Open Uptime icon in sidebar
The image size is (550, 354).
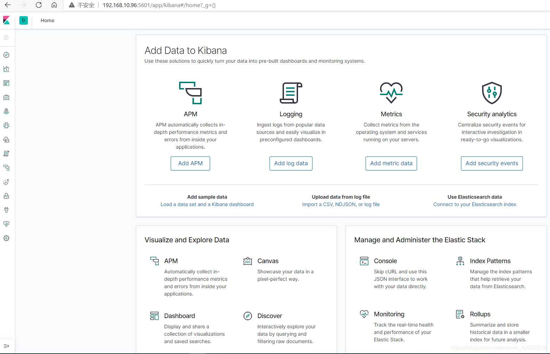6,182
